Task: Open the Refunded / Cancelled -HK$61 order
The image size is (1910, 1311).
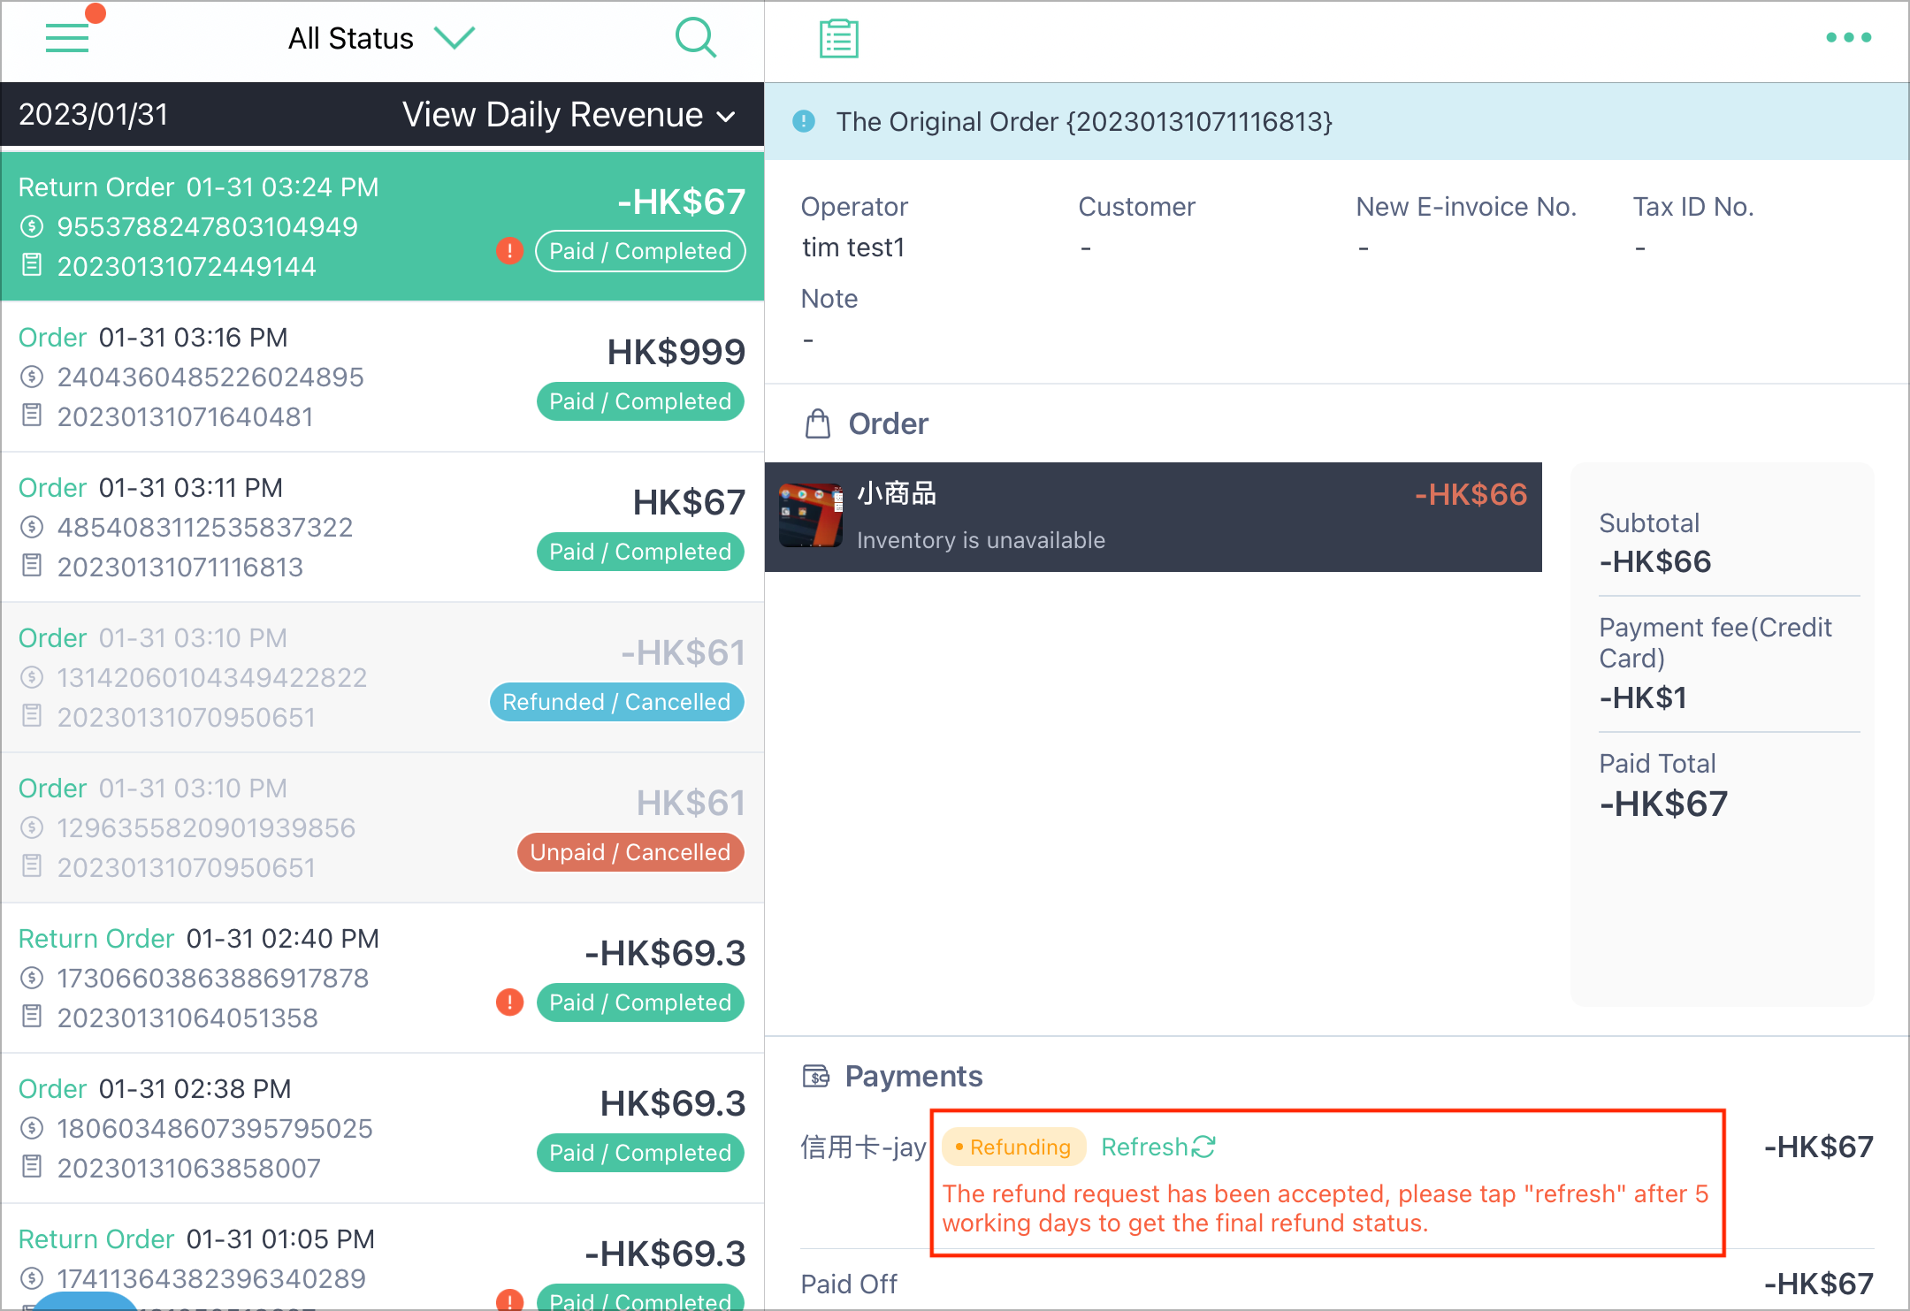Action: coord(382,677)
